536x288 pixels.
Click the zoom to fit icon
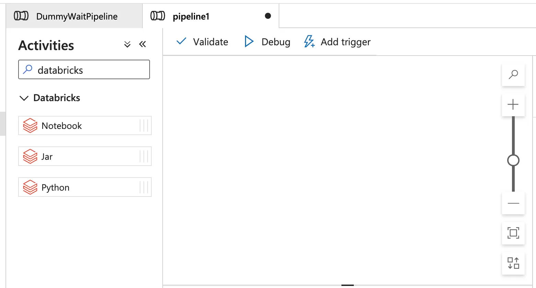point(513,233)
